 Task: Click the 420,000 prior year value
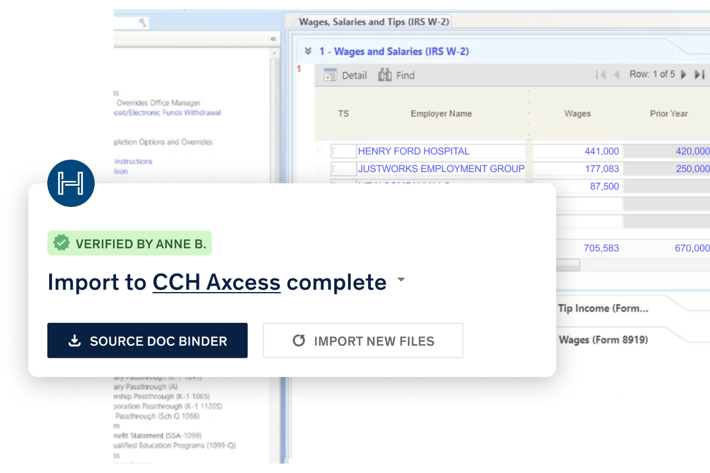692,151
